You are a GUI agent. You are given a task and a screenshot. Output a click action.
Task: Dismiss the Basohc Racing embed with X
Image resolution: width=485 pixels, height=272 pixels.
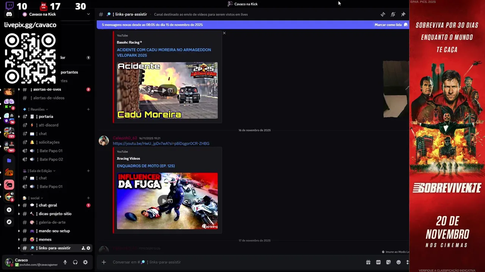224,33
